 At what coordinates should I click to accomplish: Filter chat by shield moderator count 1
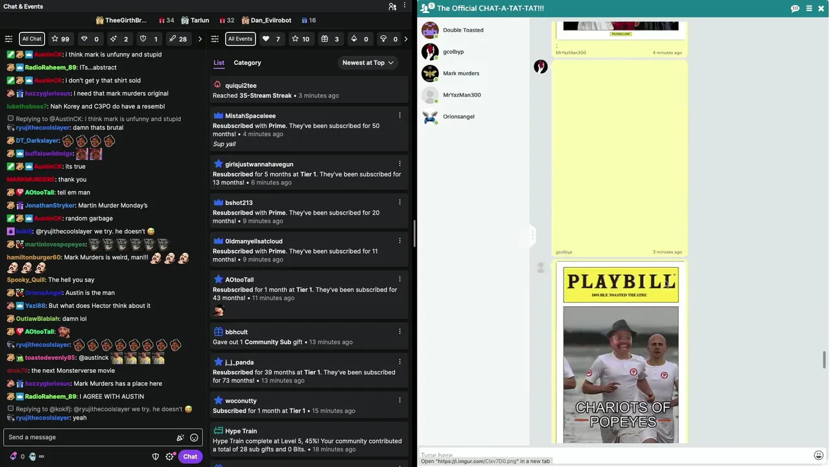pos(149,39)
